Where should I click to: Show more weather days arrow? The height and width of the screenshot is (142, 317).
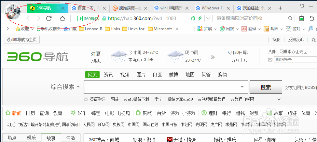click(212, 57)
